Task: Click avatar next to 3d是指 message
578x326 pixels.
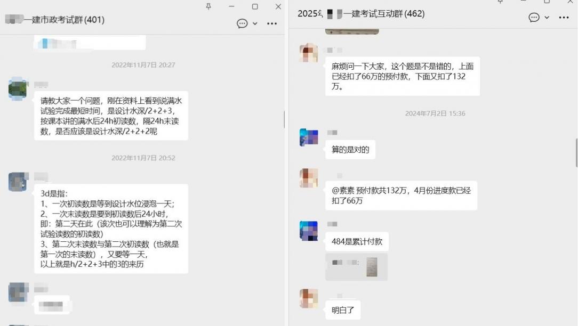Action: [x=18, y=182]
